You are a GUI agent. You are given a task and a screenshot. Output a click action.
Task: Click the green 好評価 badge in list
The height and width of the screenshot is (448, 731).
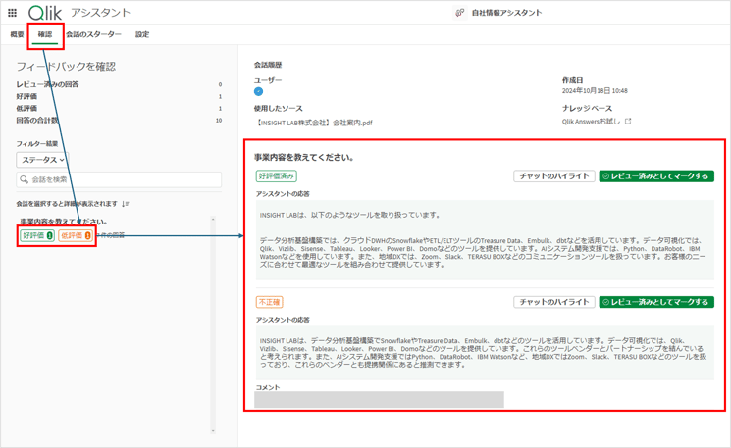pyautogui.click(x=37, y=235)
